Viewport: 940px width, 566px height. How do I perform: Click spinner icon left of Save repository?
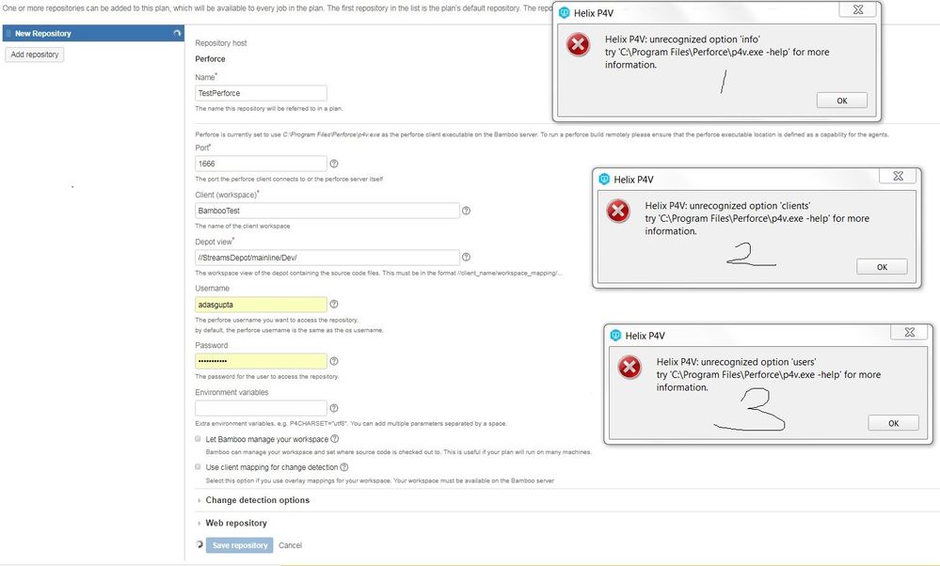point(199,544)
